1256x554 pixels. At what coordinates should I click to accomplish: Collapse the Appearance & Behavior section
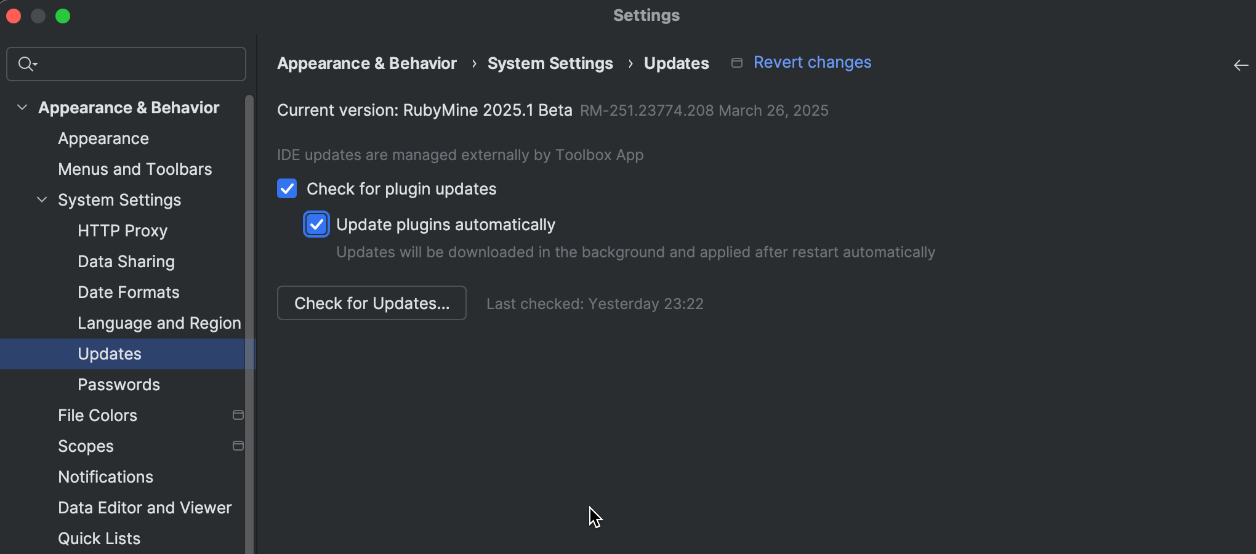point(22,107)
